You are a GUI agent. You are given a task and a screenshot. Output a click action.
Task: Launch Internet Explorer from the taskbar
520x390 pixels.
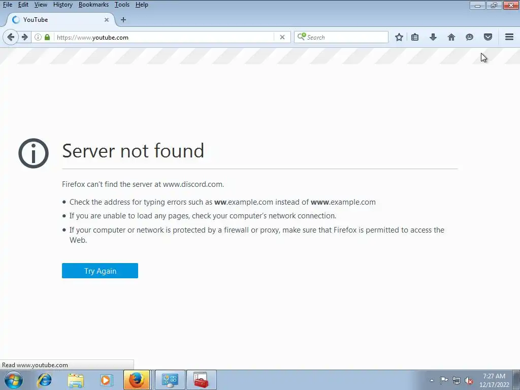[x=45, y=380]
